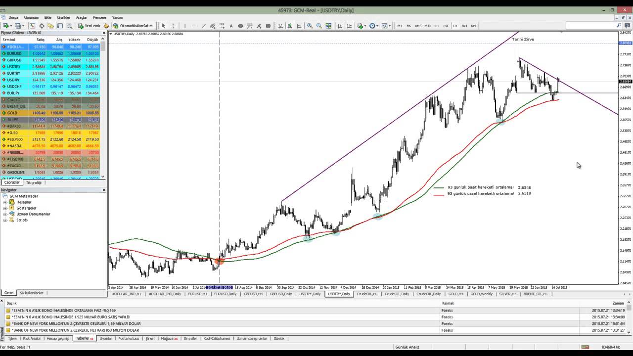633x356 pixels.
Task: Open the indicators list dropdown
Action: click(361, 26)
